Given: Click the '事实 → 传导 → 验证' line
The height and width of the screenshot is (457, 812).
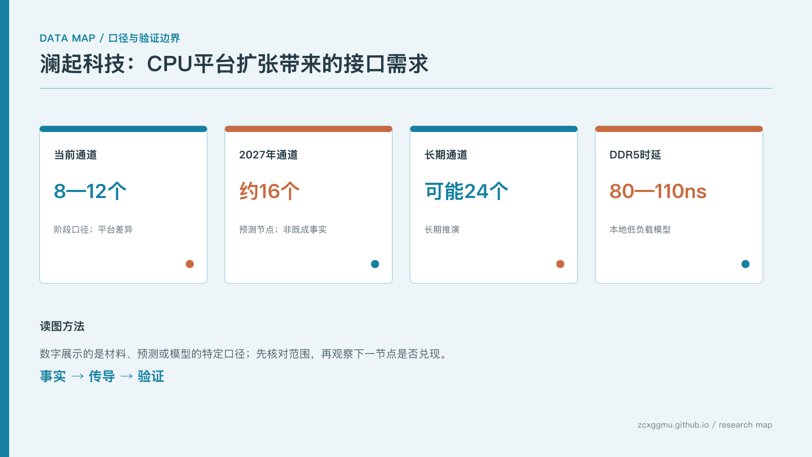Looking at the screenshot, I should coord(102,376).
